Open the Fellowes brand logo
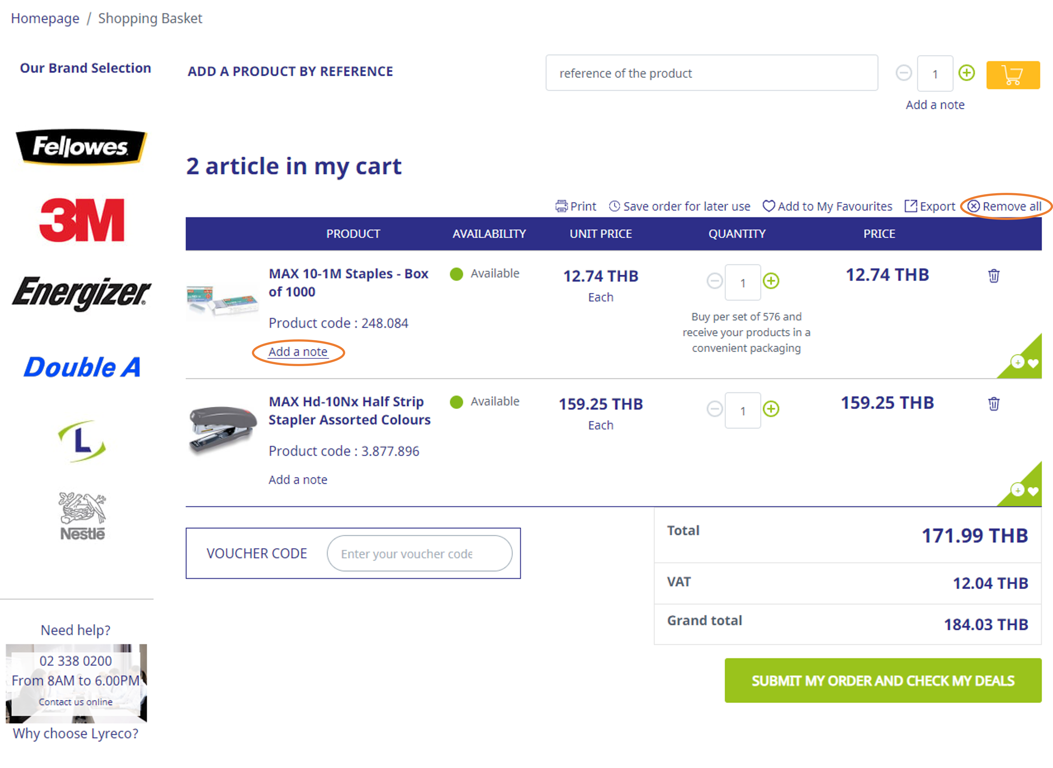Viewport: 1053px width, 768px height. coord(81,147)
